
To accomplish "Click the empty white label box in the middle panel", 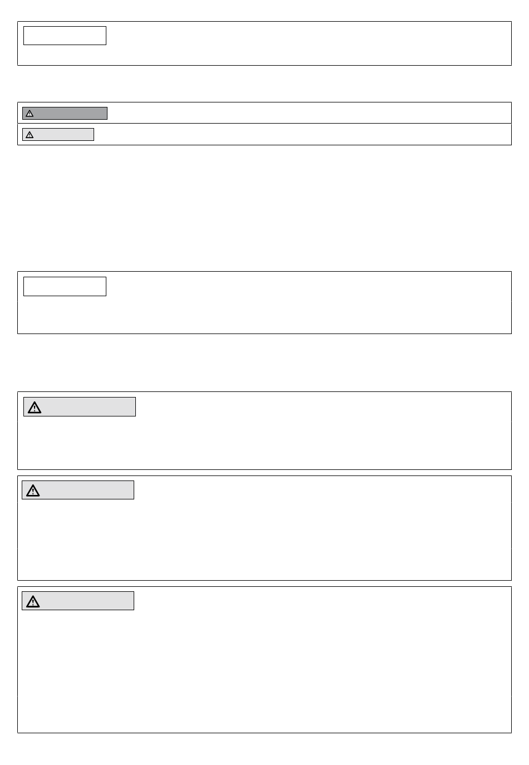I will 65,286.
